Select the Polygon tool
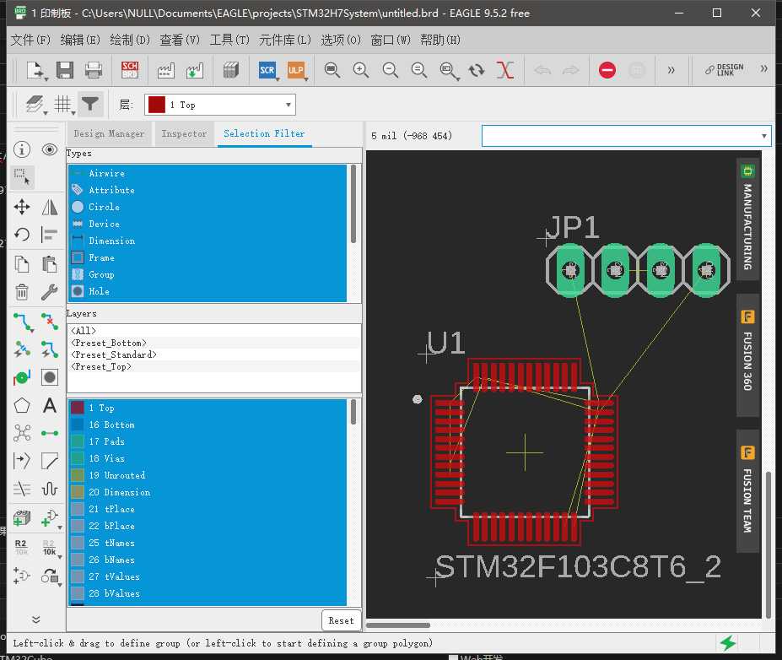The height and width of the screenshot is (660, 782). 22,405
